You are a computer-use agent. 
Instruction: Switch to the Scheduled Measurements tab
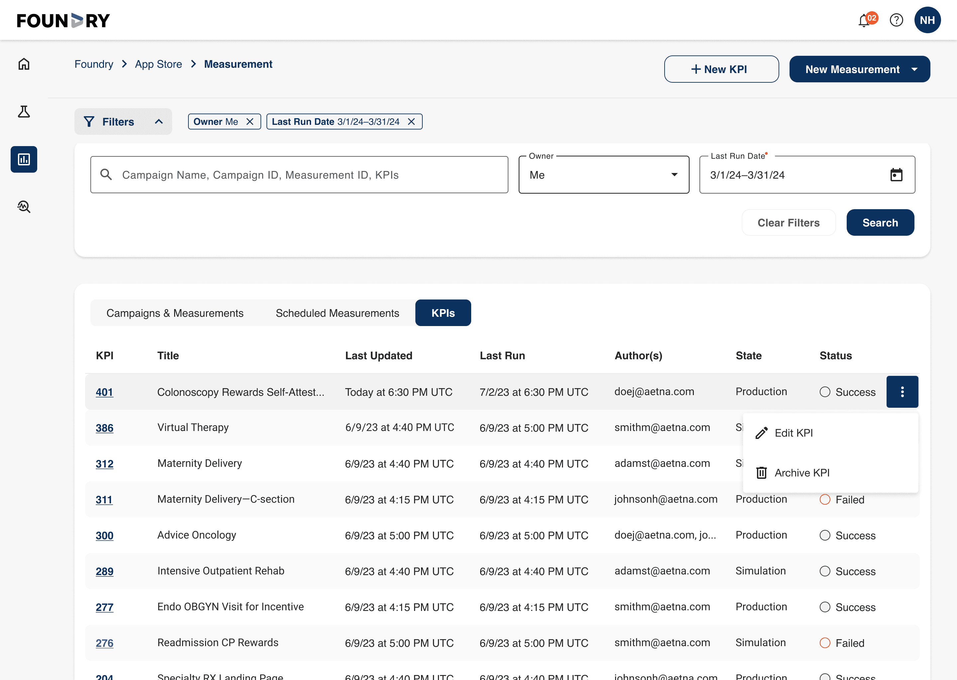tap(337, 313)
